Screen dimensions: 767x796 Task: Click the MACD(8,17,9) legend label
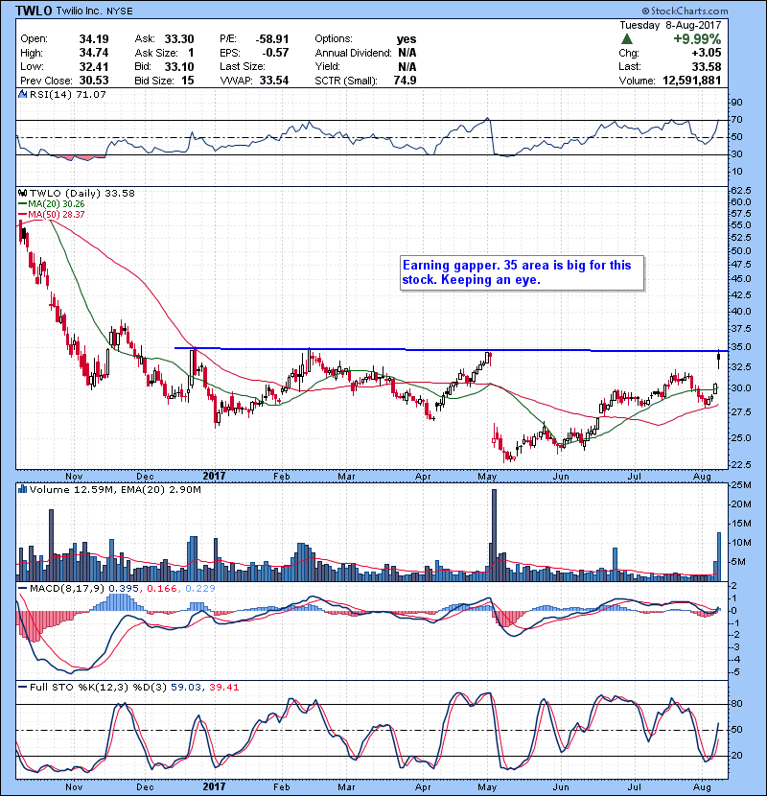click(66, 589)
